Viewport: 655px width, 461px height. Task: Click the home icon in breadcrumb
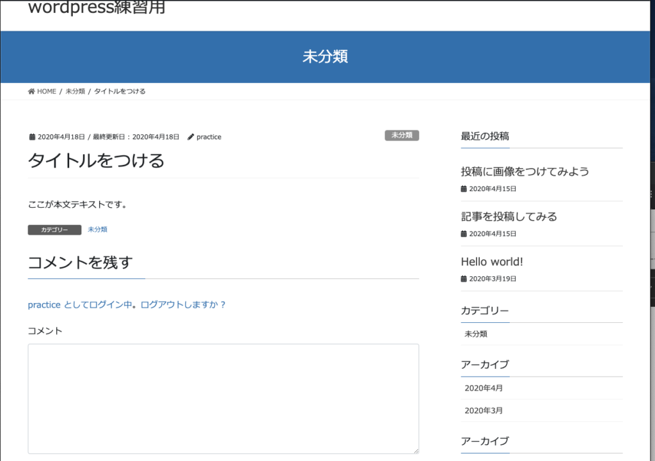tap(31, 91)
